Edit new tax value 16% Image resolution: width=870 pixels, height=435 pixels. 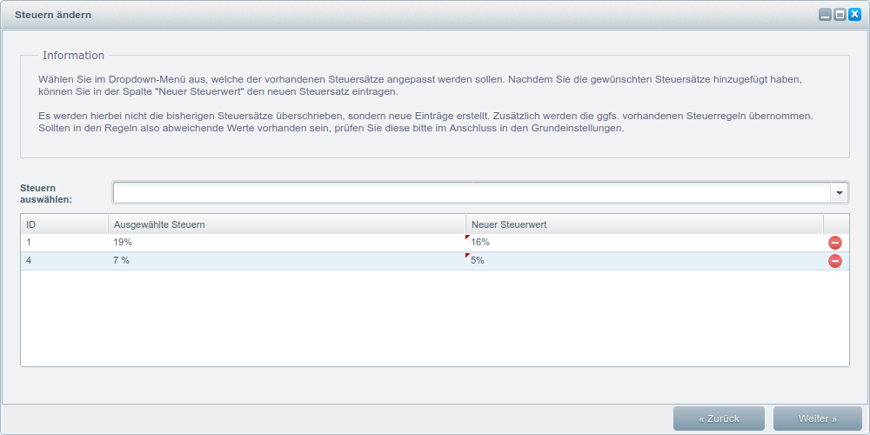click(x=644, y=243)
